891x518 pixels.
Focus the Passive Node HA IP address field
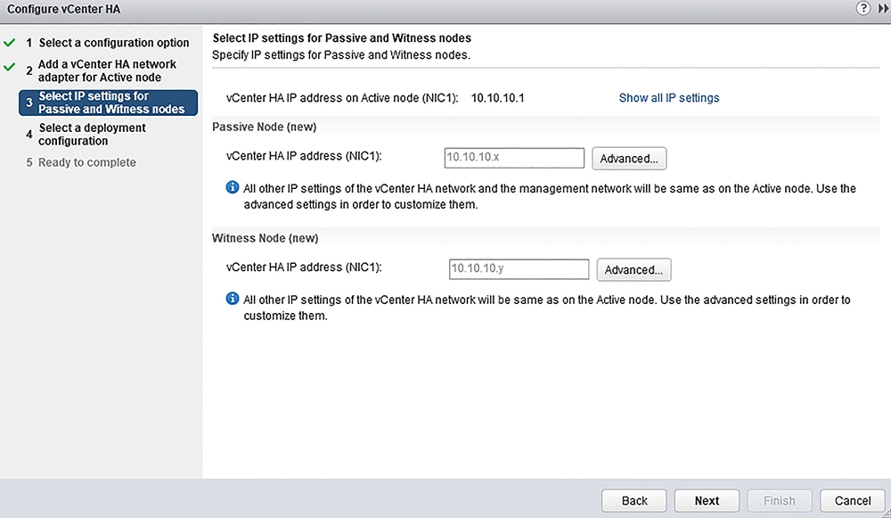pos(514,158)
